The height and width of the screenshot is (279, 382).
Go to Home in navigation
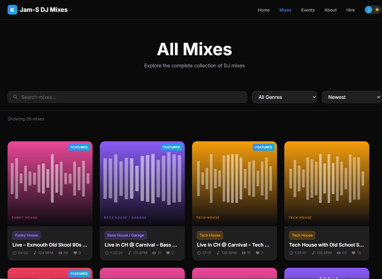264,10
